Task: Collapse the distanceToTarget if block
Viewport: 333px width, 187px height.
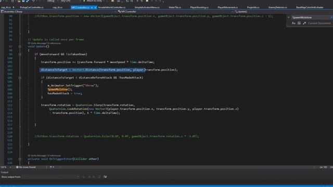Action: [x=20, y=78]
